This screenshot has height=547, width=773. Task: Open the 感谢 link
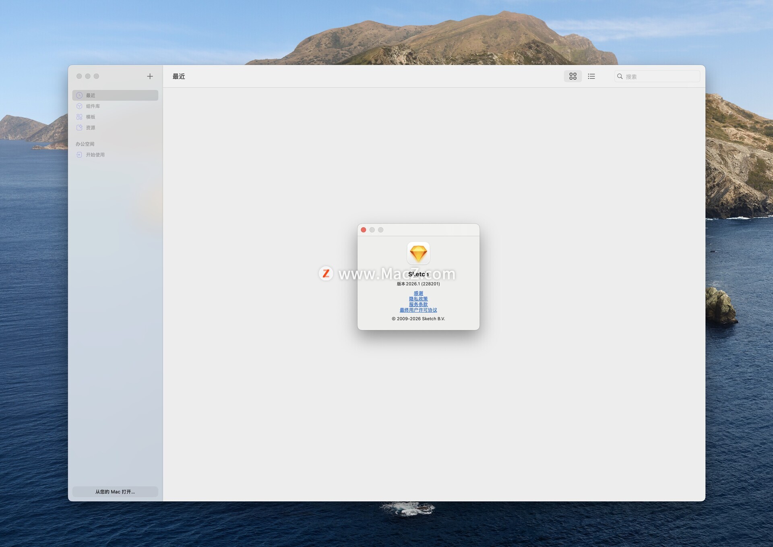[418, 293]
